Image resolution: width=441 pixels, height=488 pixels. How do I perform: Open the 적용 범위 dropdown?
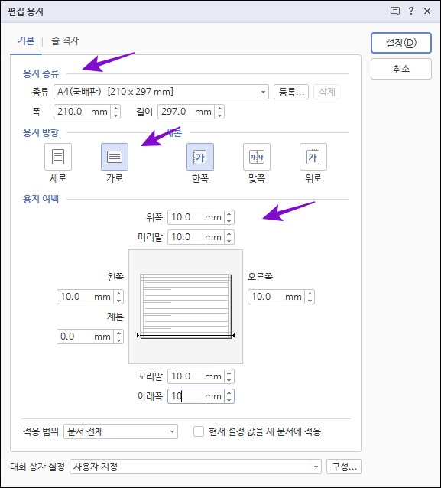click(121, 431)
